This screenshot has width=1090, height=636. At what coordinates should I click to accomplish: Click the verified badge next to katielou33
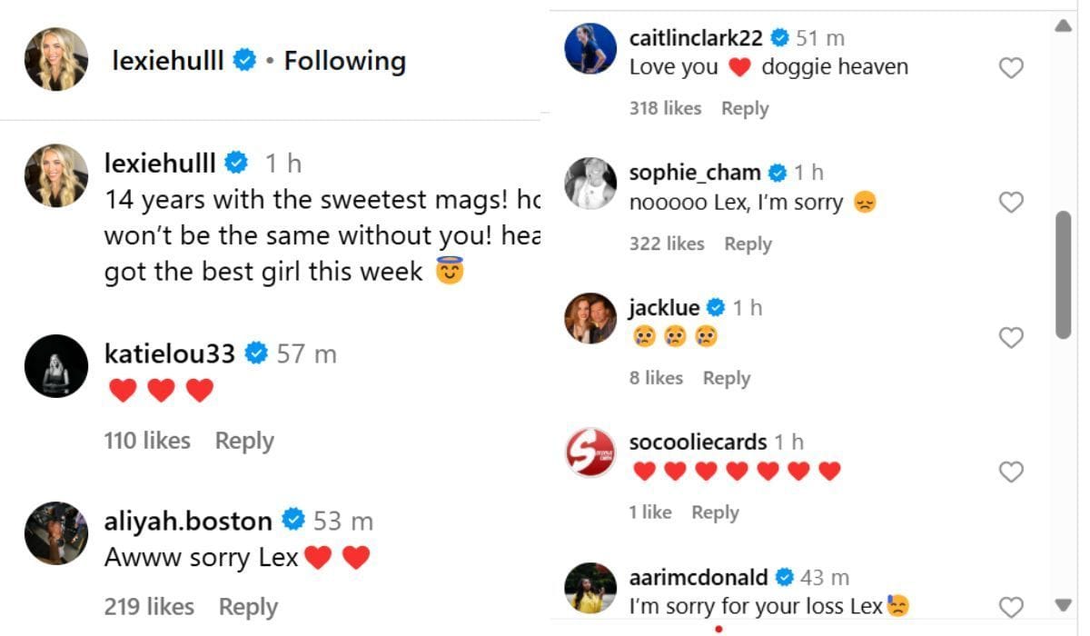click(258, 353)
